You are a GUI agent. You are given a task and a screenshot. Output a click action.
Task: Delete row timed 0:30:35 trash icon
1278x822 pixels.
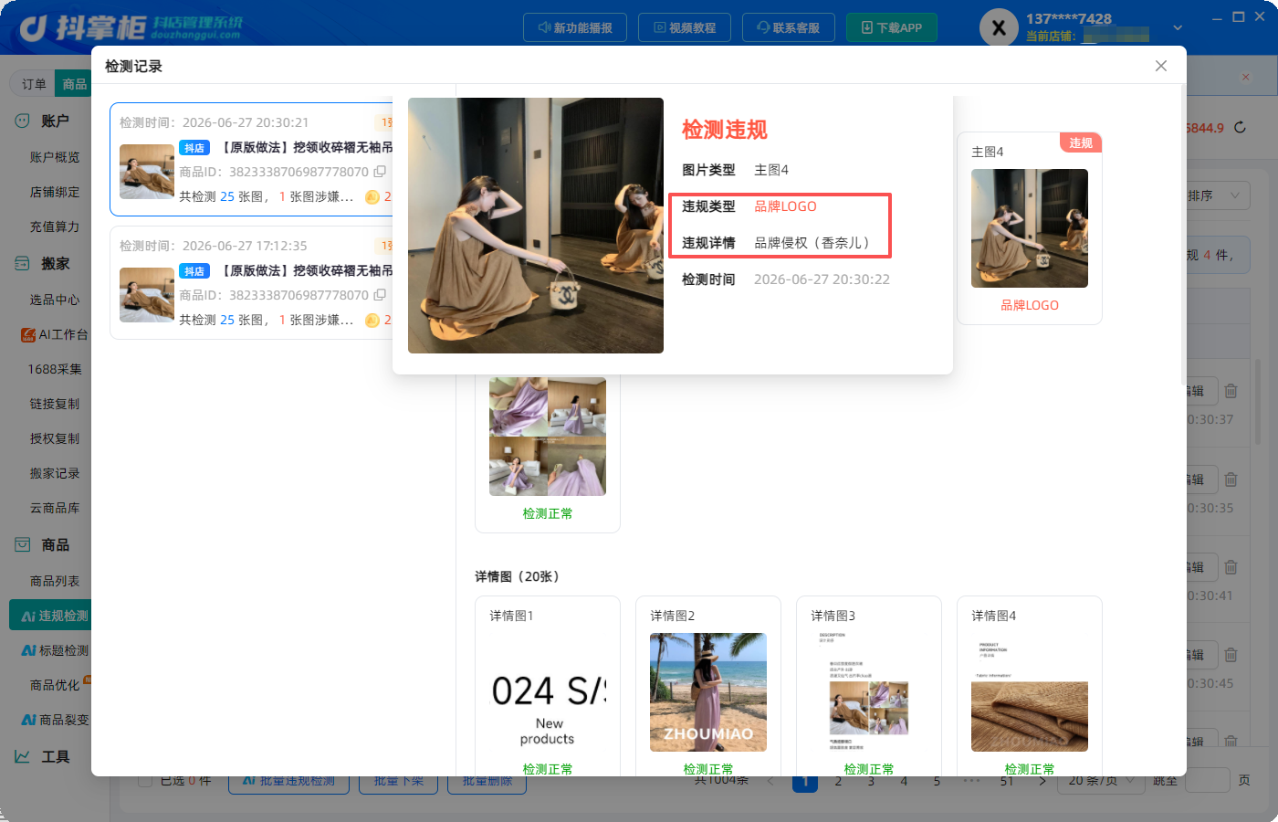tap(1231, 479)
